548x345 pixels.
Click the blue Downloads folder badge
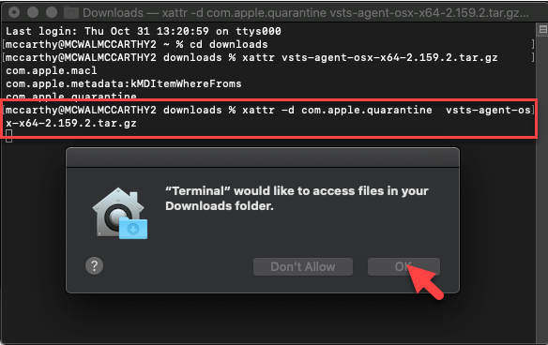[133, 229]
